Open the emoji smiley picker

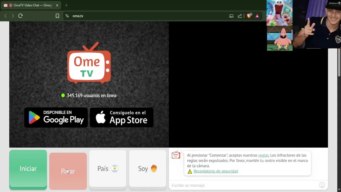coord(322,185)
